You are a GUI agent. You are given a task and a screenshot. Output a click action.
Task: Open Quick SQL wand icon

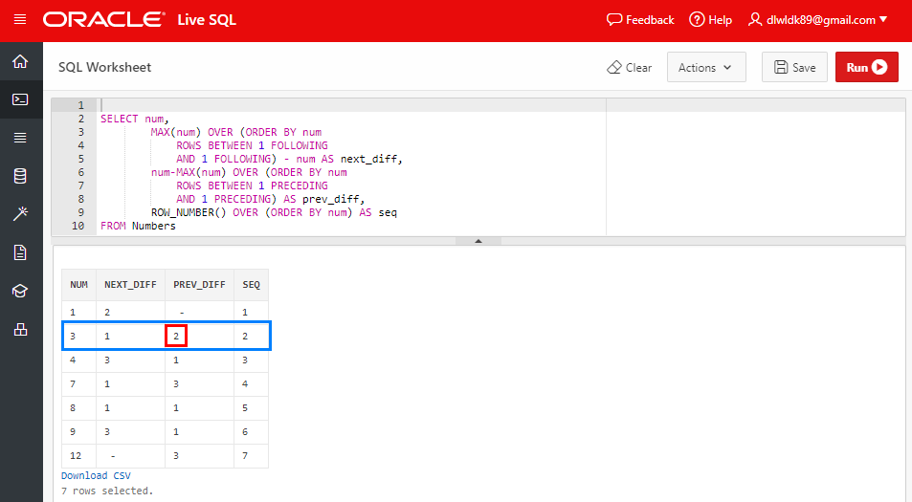click(x=20, y=214)
